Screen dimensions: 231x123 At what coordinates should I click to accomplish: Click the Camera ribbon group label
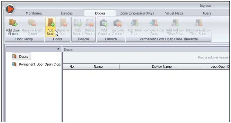[x=111, y=39]
